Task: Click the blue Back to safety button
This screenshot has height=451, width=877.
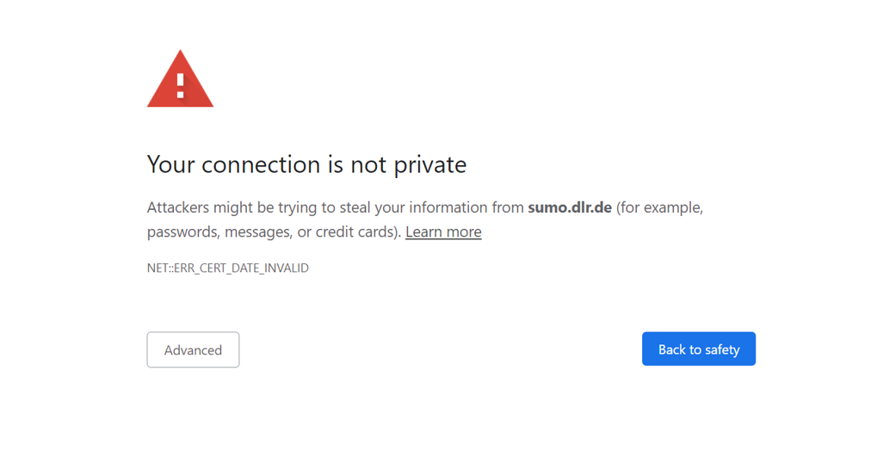Action: point(698,349)
